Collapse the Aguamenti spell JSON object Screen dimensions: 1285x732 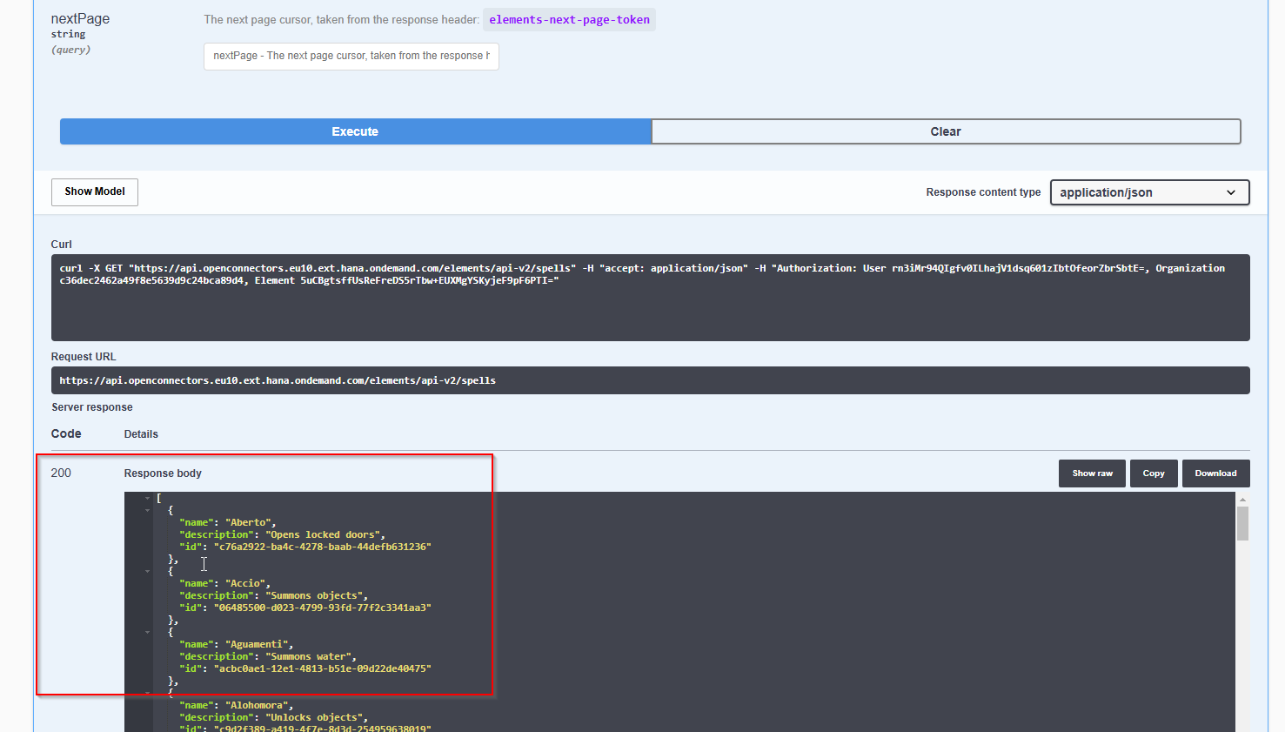click(x=146, y=632)
